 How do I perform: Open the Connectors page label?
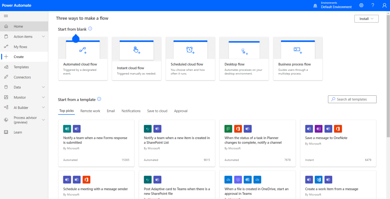(22, 77)
